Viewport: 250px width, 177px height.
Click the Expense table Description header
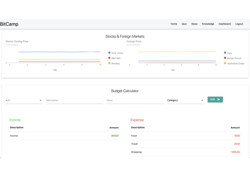click(138, 128)
